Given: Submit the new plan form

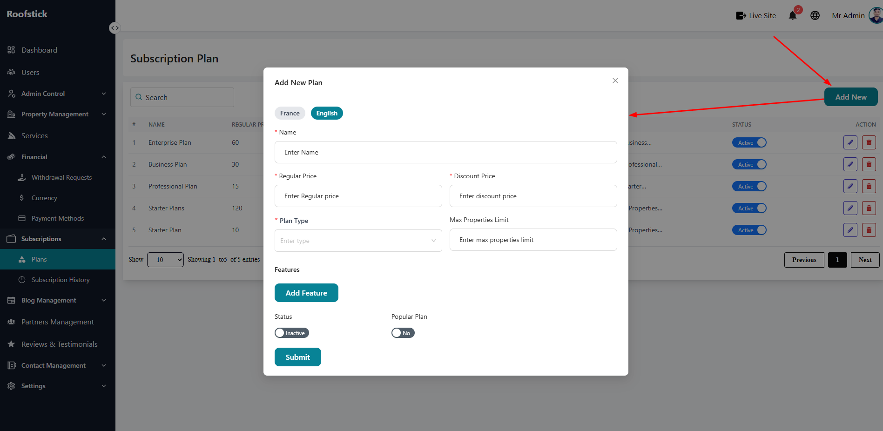Looking at the screenshot, I should point(298,357).
